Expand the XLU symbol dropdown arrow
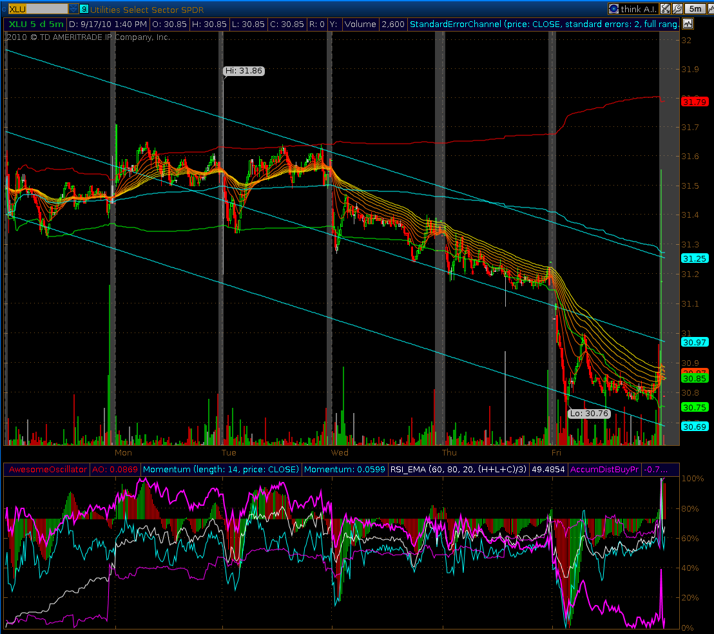The height and width of the screenshot is (634, 714). pos(73,9)
